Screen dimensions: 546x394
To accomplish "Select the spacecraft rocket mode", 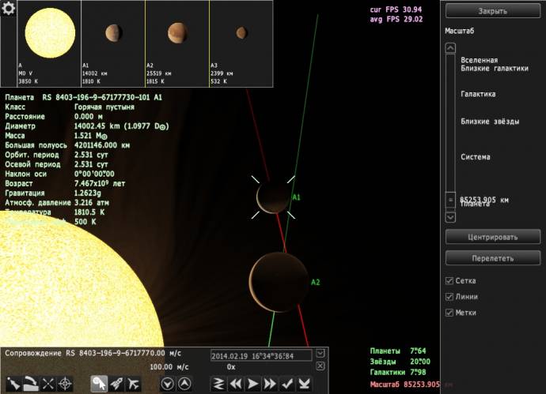I will tap(116, 384).
